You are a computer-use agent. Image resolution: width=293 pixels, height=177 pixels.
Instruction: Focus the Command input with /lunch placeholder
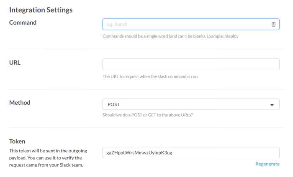point(191,24)
